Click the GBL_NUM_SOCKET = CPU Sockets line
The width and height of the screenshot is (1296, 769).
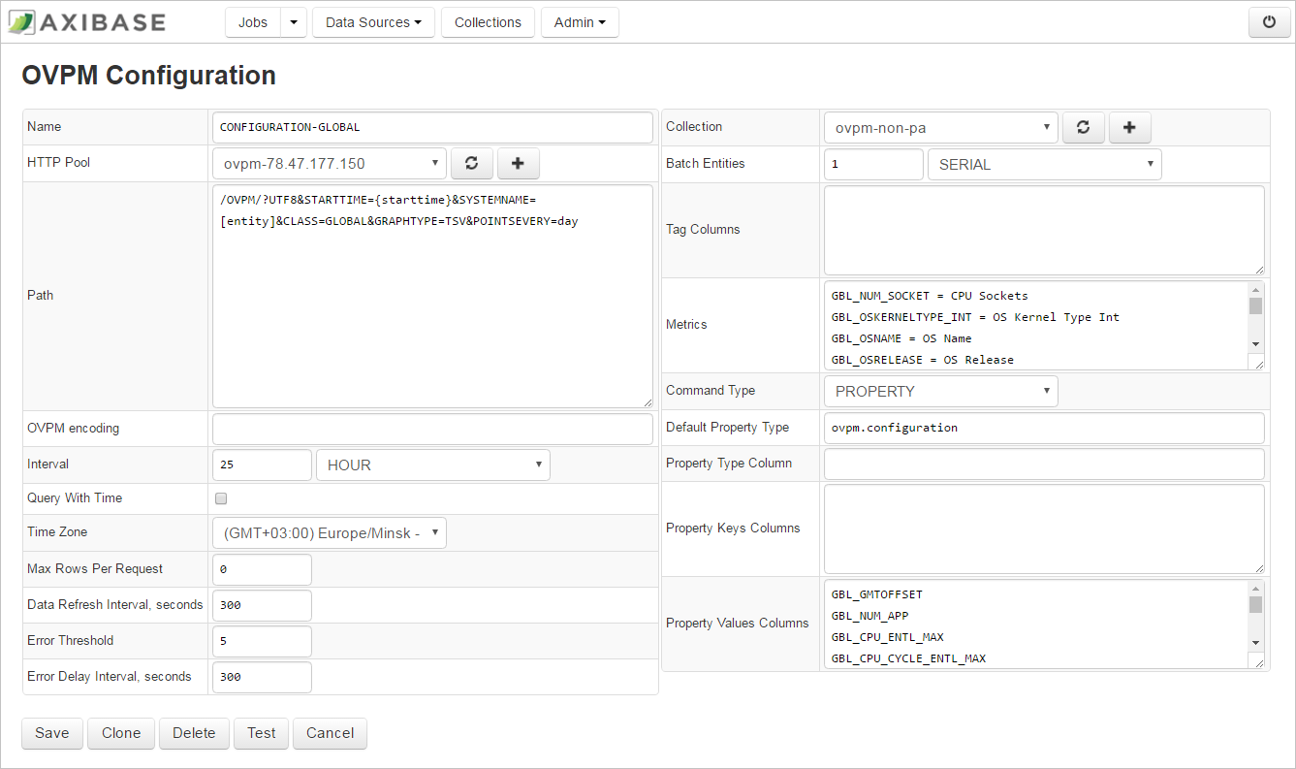coord(930,296)
